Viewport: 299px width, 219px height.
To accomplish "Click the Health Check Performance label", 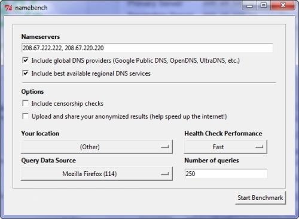I will click(223, 133).
